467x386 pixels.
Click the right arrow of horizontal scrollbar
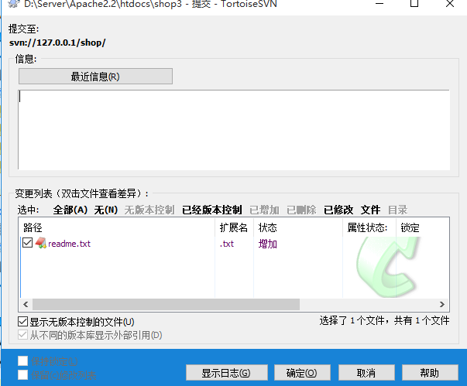pyautogui.click(x=443, y=305)
